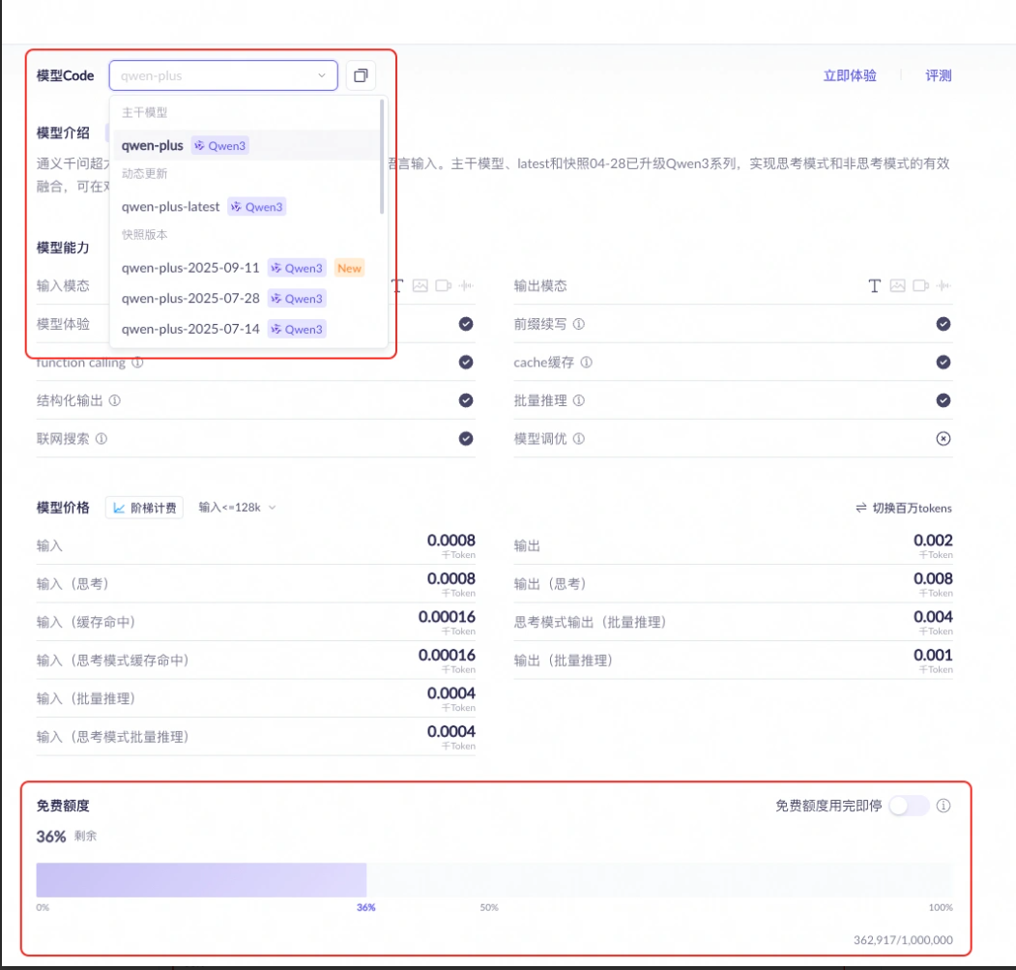Click the text modality icon under 输出模态
Image resolution: width=1016 pixels, height=970 pixels.
[874, 286]
